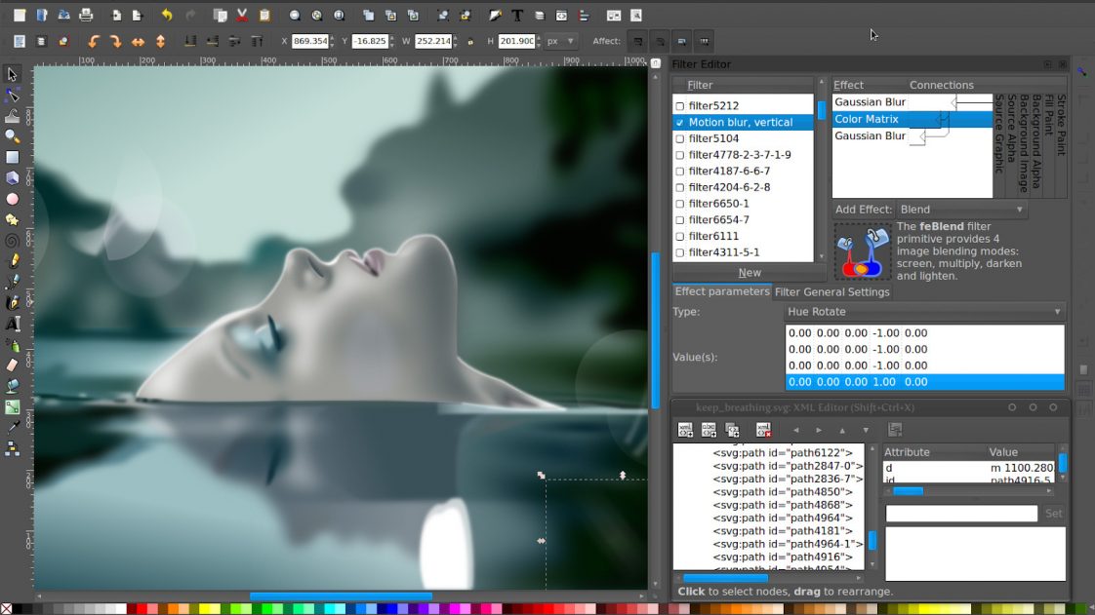Enable the filter5104 checkbox
Viewport: 1095px width, 615px height.
coord(680,137)
